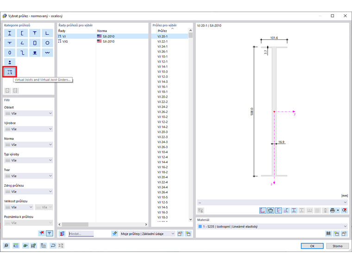Open the Materiál S235 dropdown
The width and height of the screenshot is (352, 264).
coord(272,226)
